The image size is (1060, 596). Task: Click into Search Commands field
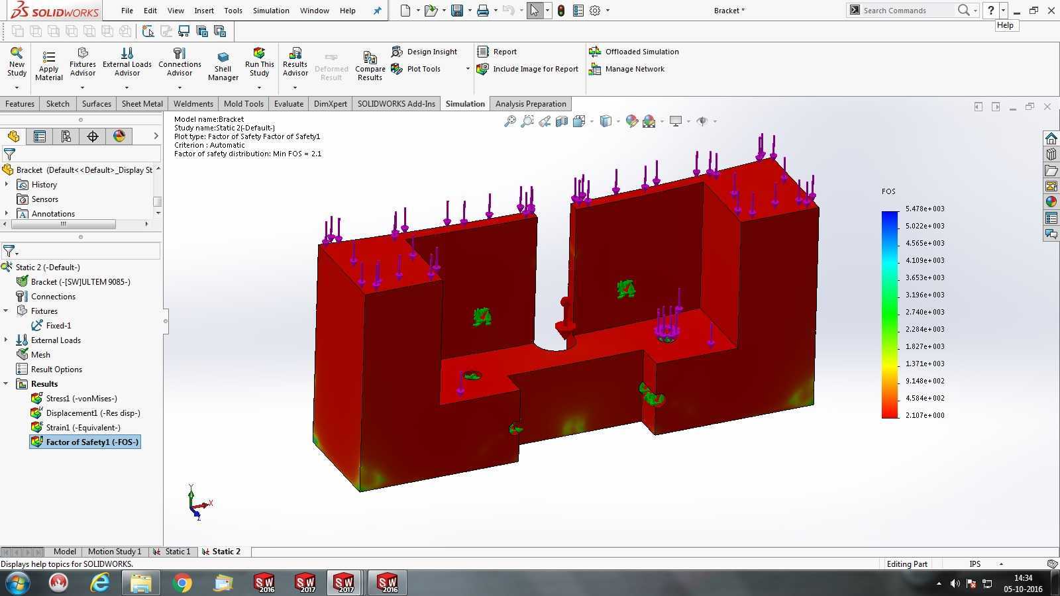[909, 11]
